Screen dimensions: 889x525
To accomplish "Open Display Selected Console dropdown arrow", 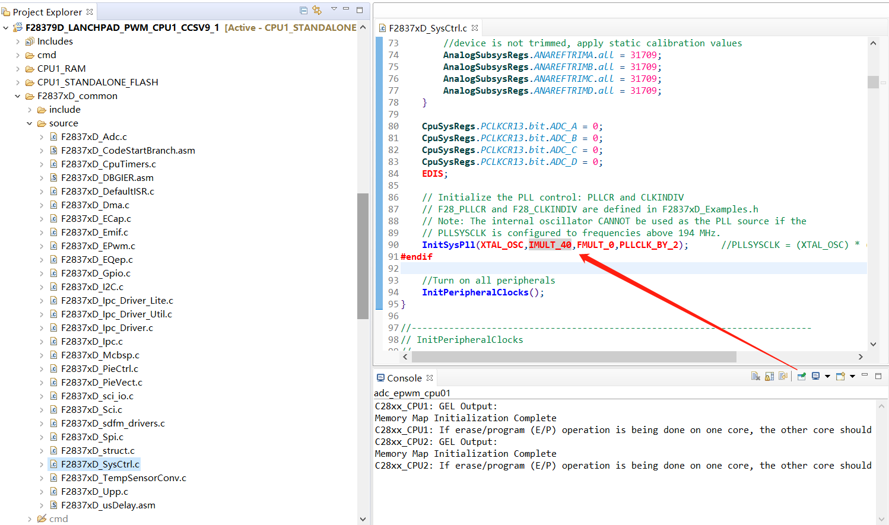I will pos(827,376).
